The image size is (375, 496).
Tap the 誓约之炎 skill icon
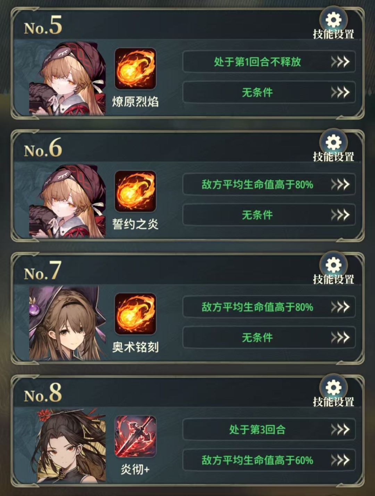tap(135, 191)
